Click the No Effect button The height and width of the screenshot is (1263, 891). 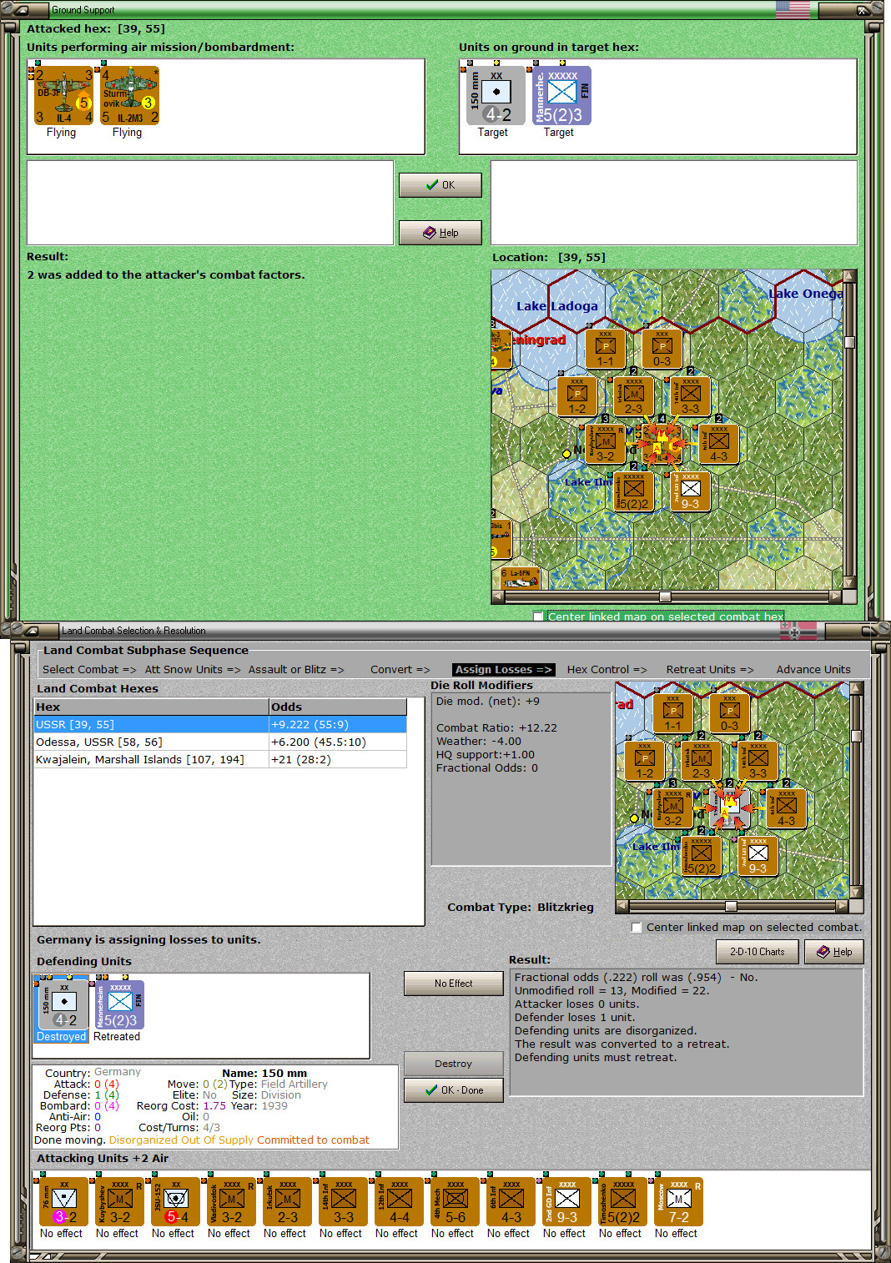click(453, 984)
